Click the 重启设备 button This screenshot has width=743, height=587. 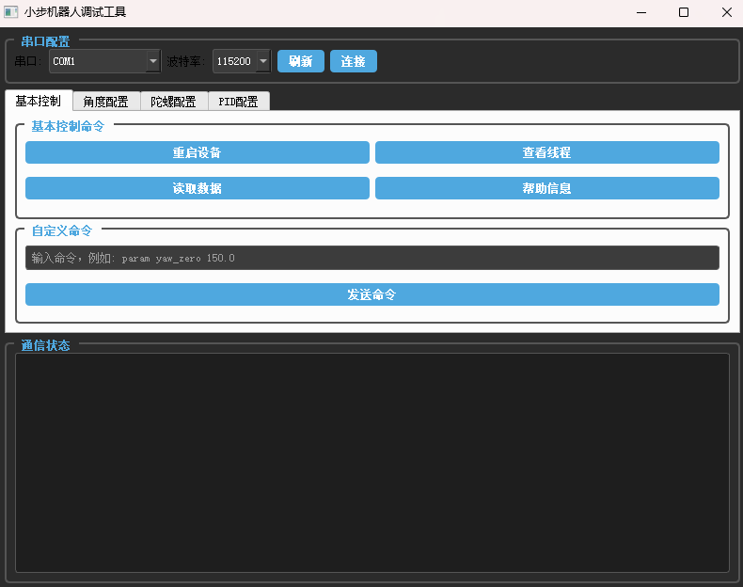(198, 152)
